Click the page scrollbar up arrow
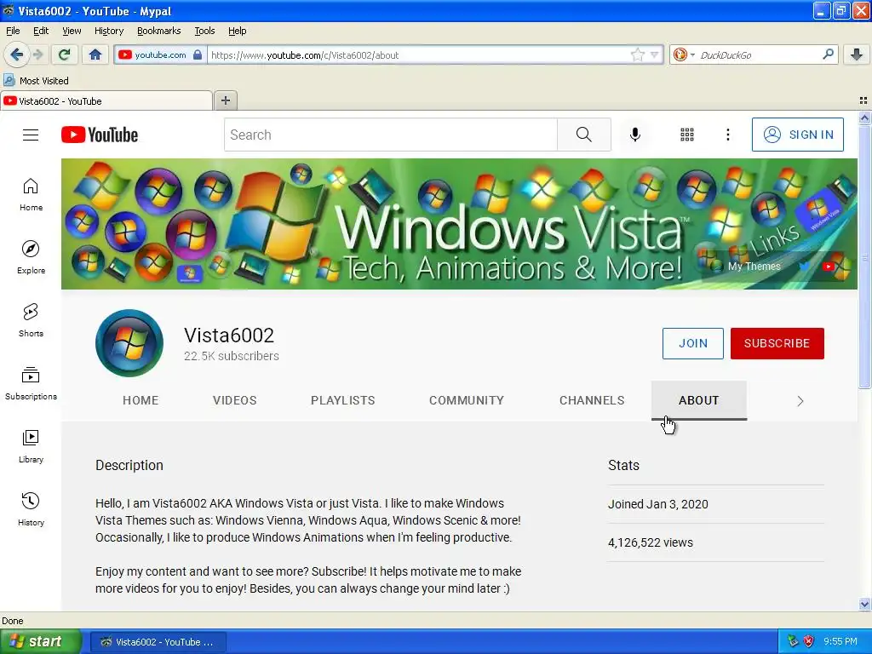Screen dimensions: 872x654 864,118
